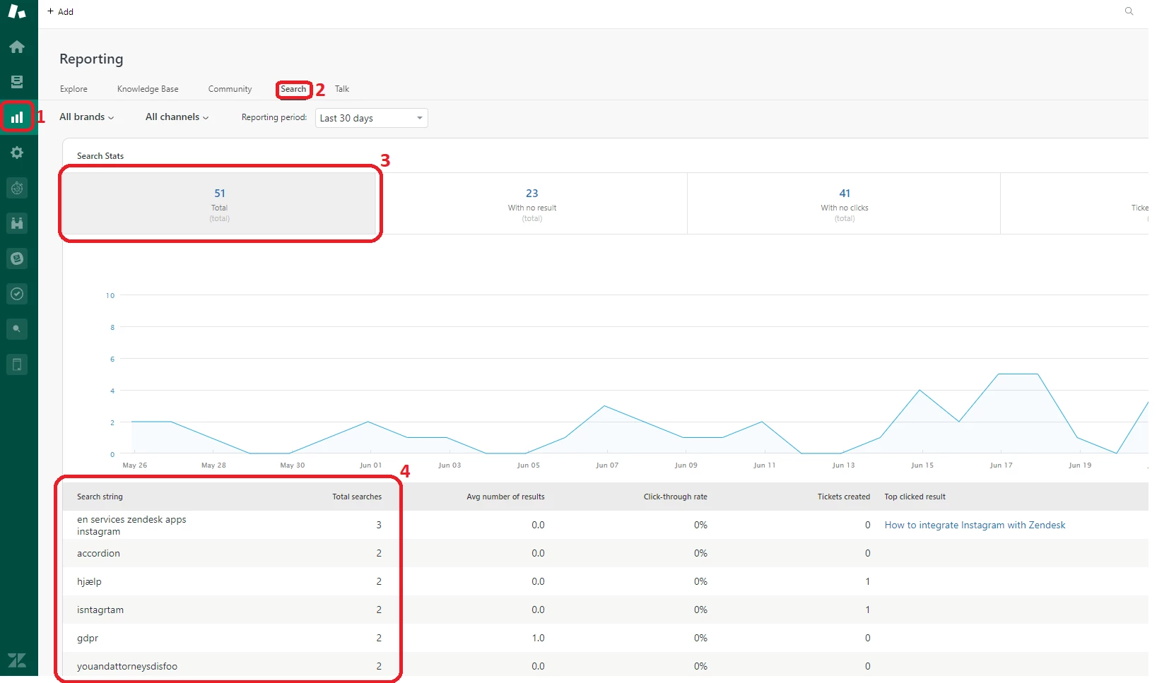Image resolution: width=1157 pixels, height=683 pixels.
Task: Open the Reporting bar chart icon
Action: click(x=17, y=117)
